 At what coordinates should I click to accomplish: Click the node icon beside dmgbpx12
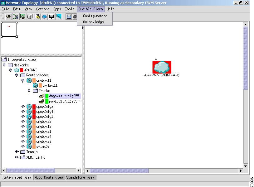coord(29,127)
